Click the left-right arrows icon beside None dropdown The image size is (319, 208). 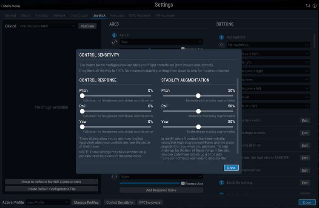[114, 176]
